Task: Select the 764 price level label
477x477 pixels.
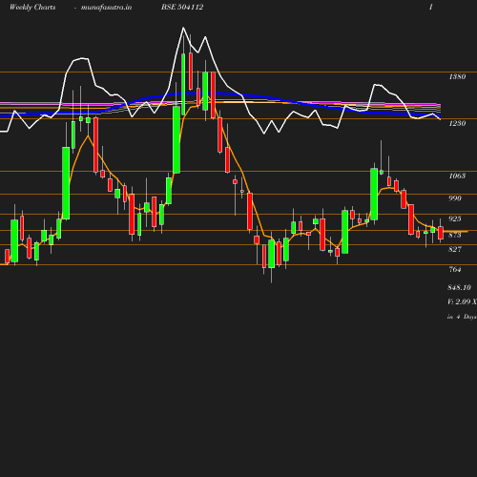Action: pos(455,269)
